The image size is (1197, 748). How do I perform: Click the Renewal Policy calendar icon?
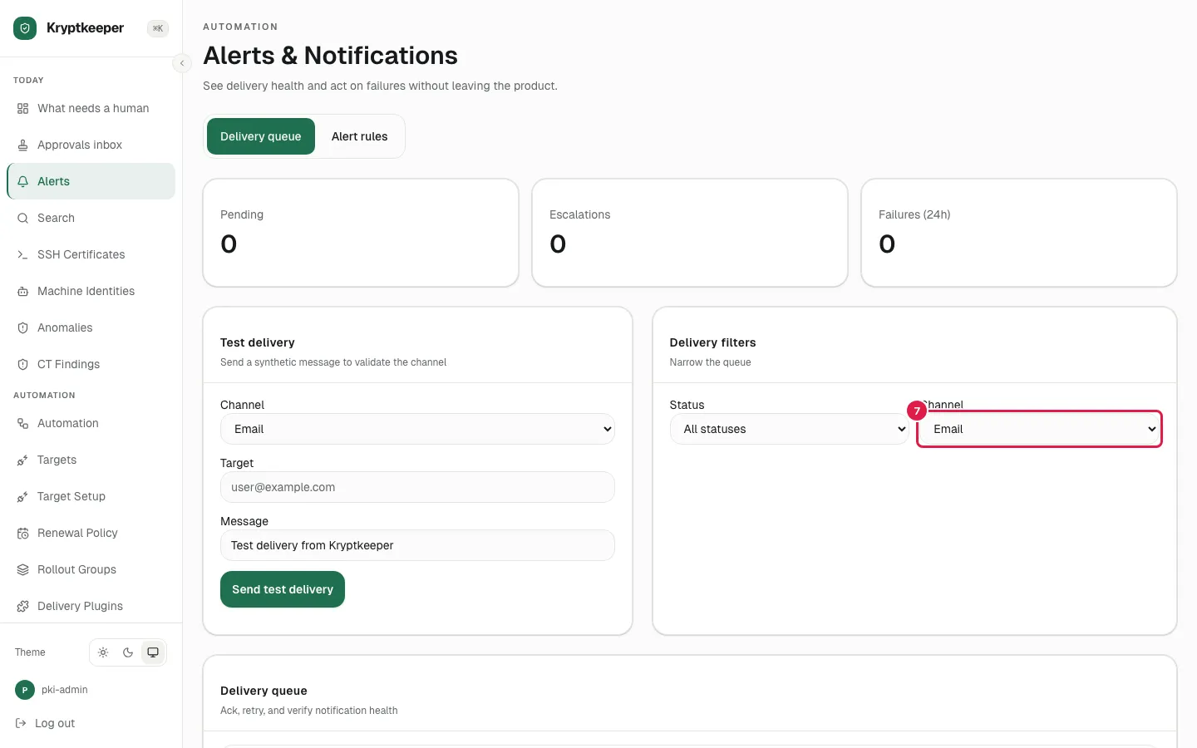23,533
